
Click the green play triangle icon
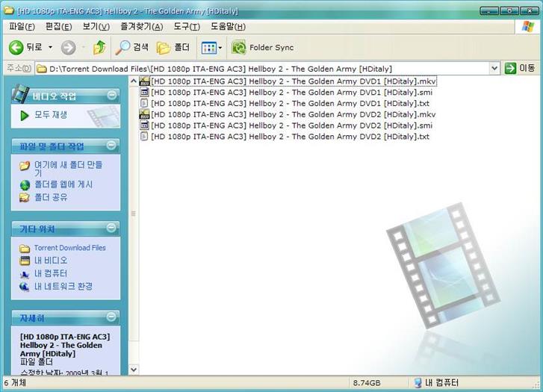pos(24,116)
